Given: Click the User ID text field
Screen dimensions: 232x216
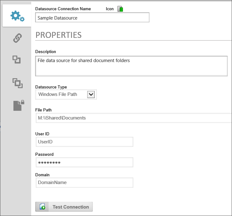Looking at the screenshot, I should pyautogui.click(x=84, y=142).
